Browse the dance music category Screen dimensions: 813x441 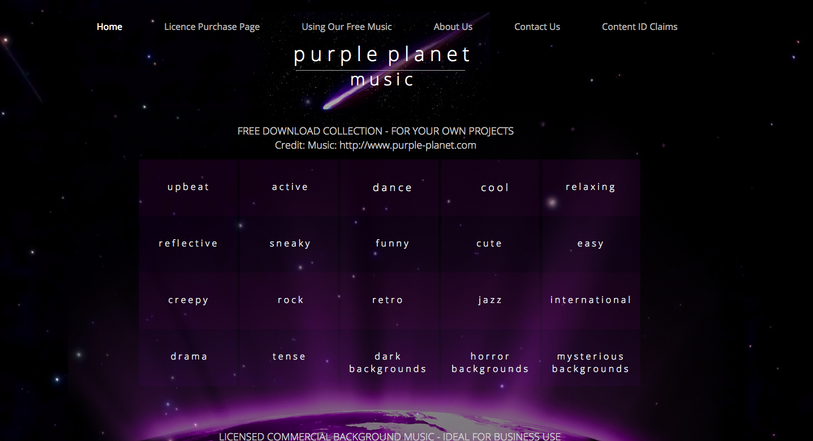(392, 187)
